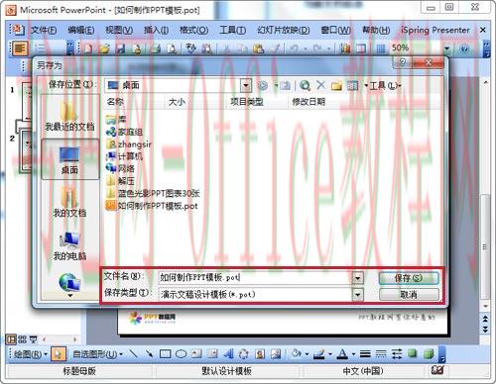Click the Save disk toolbar icon

coord(120,48)
